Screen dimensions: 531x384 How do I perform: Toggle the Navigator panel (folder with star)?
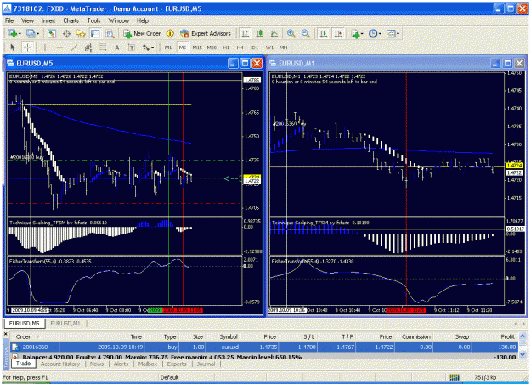pos(81,33)
